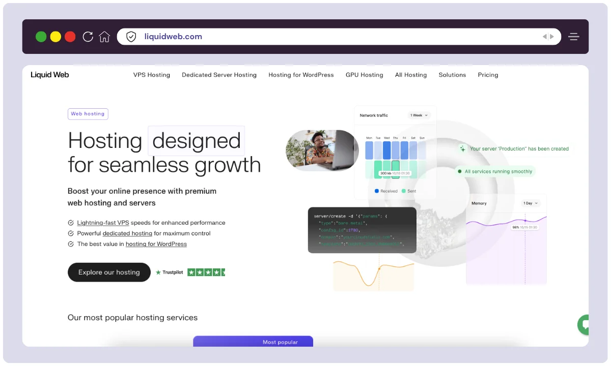Click the Wed bar in traffic chart
Screen dimensions: 611x366
coord(386,150)
